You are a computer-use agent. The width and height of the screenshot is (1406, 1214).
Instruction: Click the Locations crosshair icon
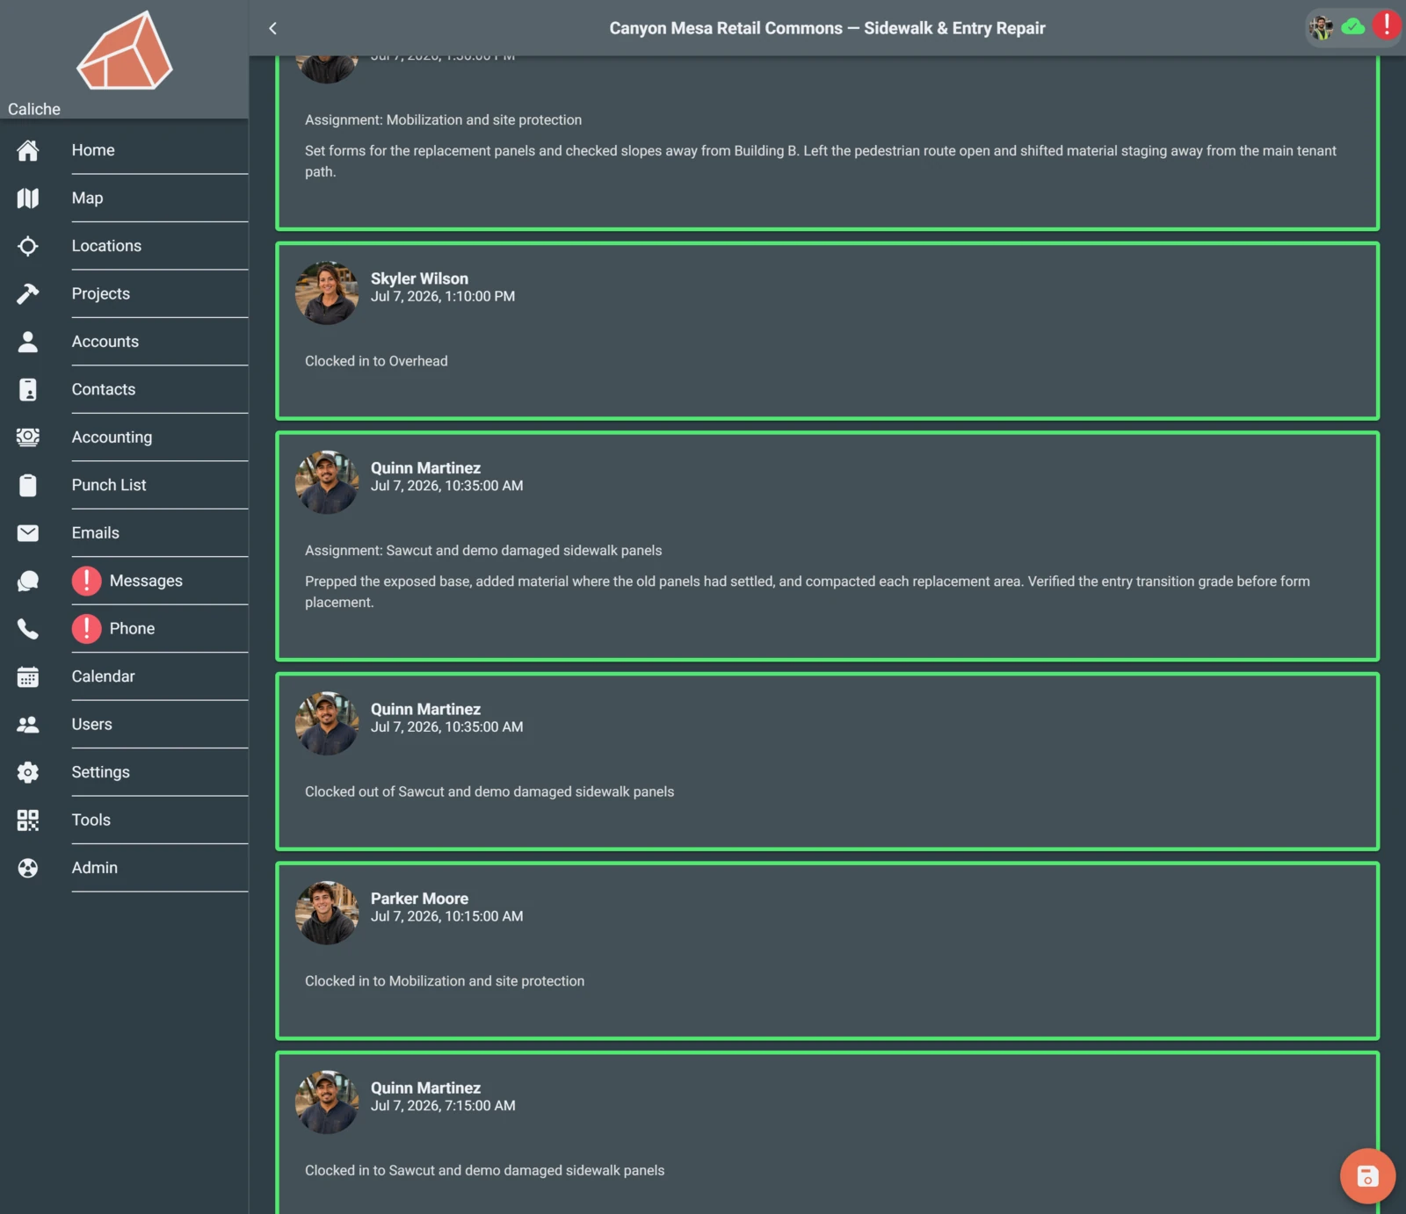28,246
